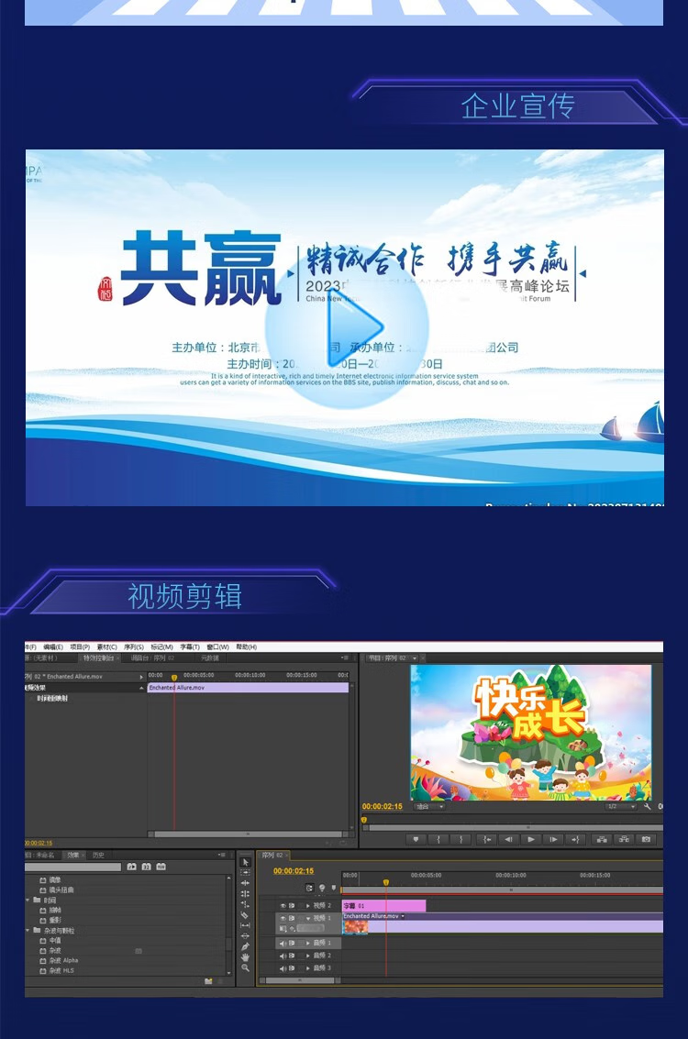The height and width of the screenshot is (1039, 688).
Task: Click the Go to In point button
Action: 486,839
